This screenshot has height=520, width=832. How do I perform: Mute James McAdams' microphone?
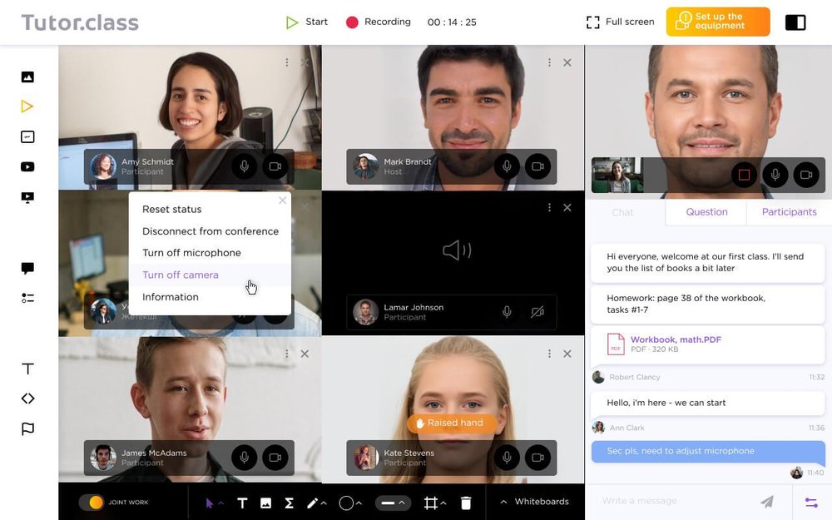pos(244,458)
